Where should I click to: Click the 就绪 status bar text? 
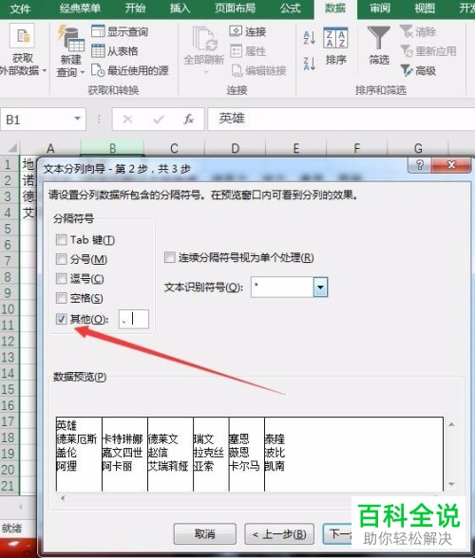point(11,528)
